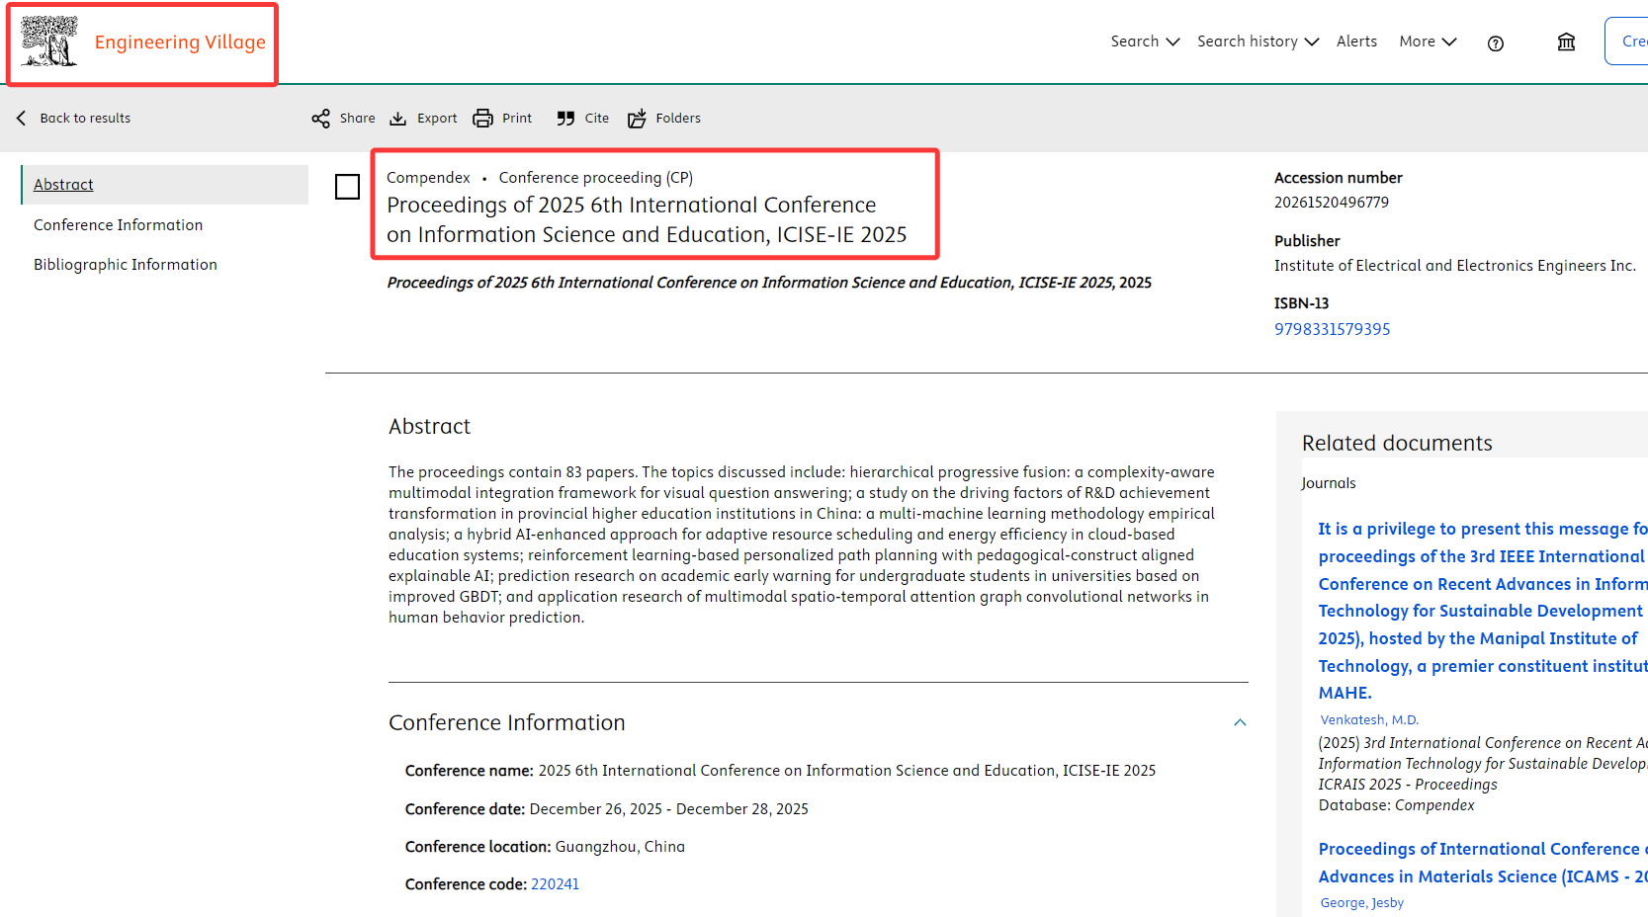Open conference code 220241 link
The image size is (1648, 917).
point(555,884)
